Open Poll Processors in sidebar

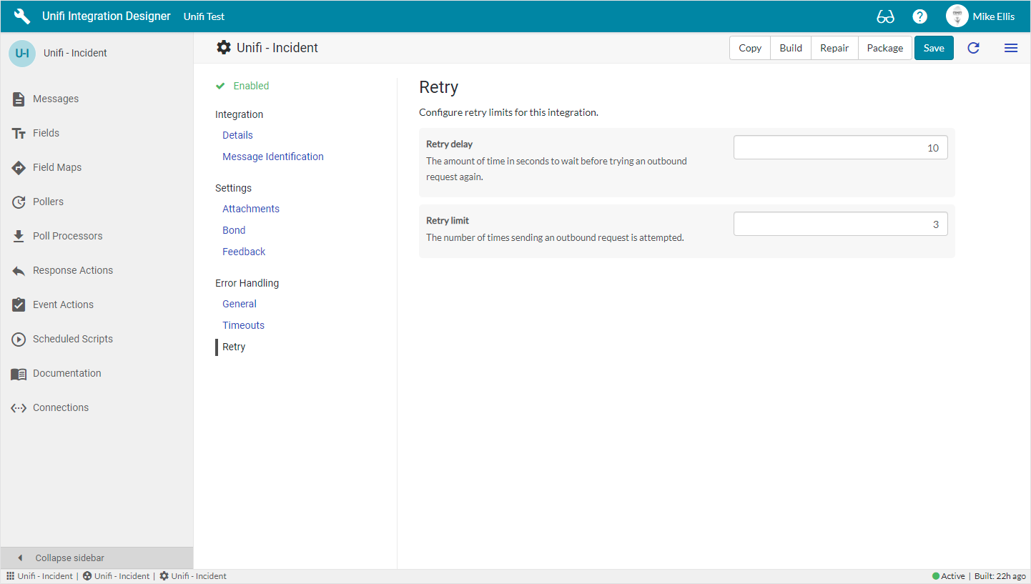[67, 236]
